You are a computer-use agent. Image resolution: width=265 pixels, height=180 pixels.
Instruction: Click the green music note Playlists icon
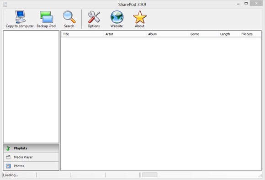pos(8,148)
